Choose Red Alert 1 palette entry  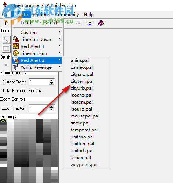point(37,46)
